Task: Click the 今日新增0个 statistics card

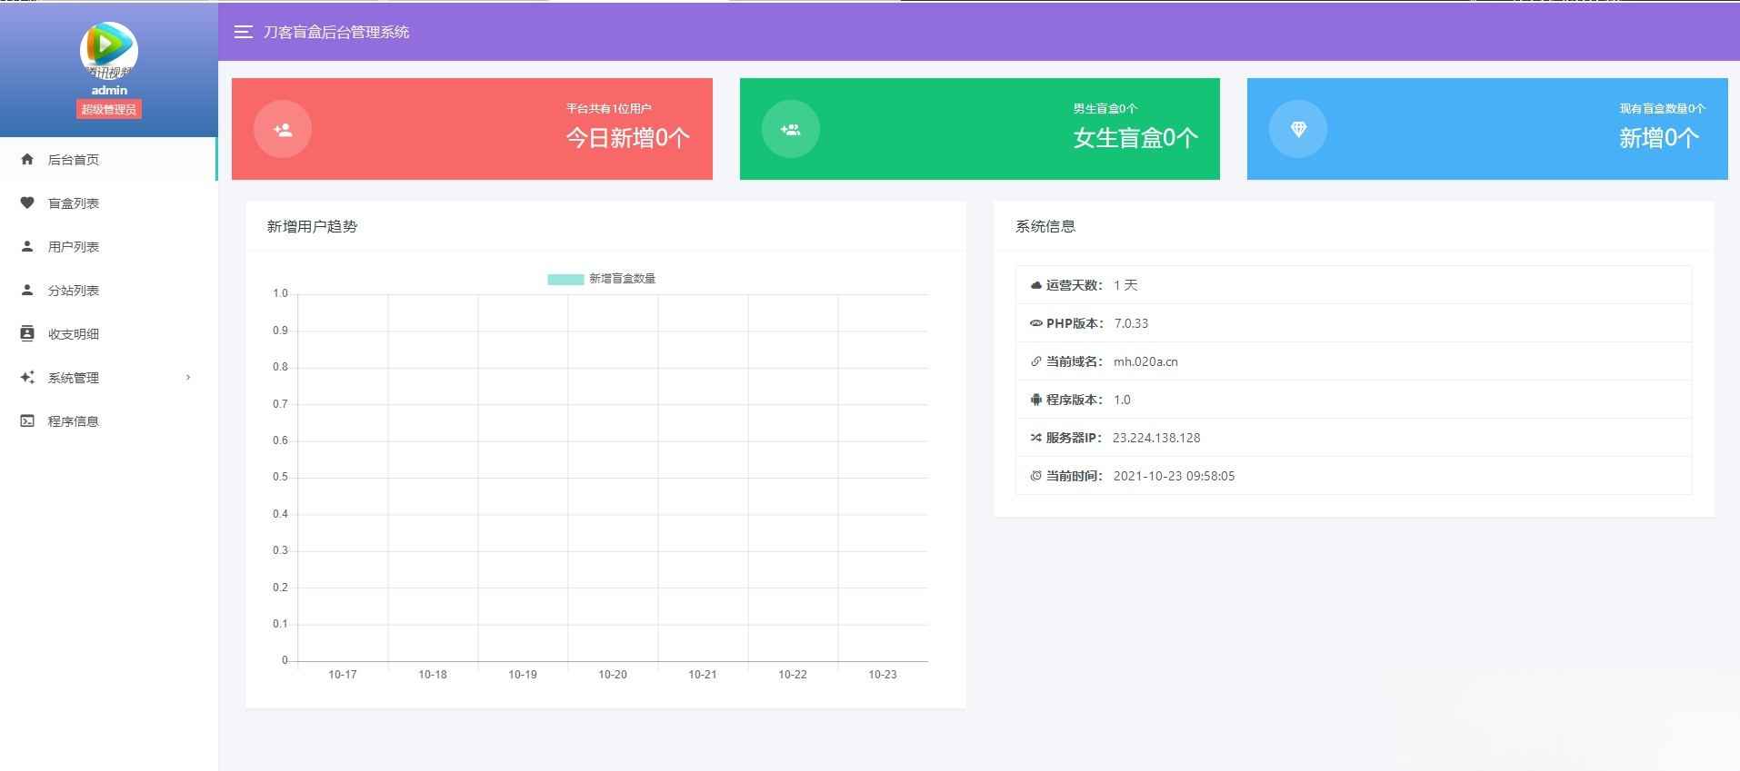Action: [x=472, y=129]
